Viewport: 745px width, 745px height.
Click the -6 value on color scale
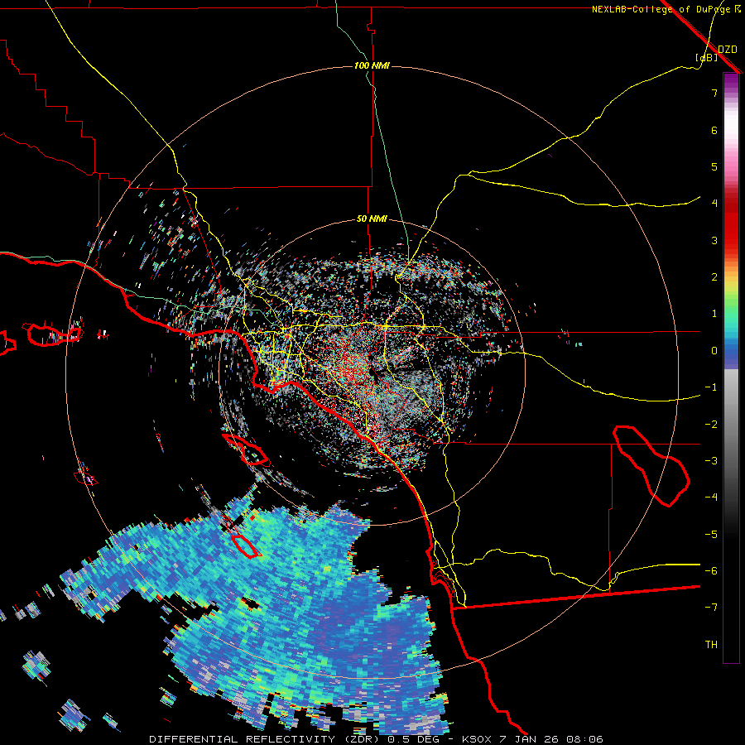[711, 571]
